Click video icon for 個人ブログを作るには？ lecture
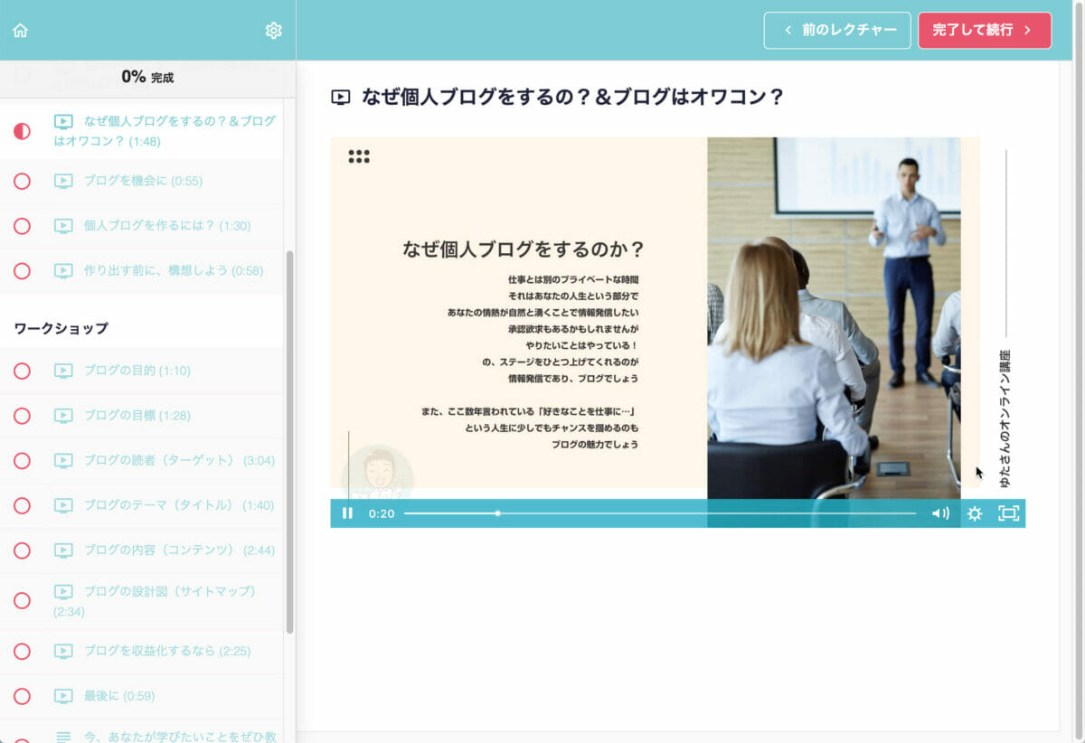The image size is (1085, 743). (63, 226)
